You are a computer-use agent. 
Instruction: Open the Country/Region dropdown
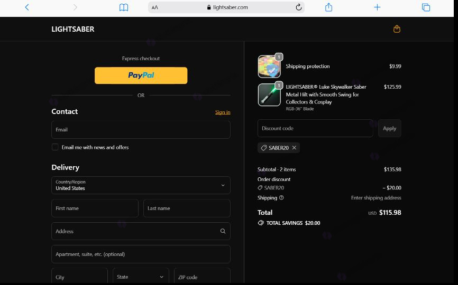click(x=141, y=185)
